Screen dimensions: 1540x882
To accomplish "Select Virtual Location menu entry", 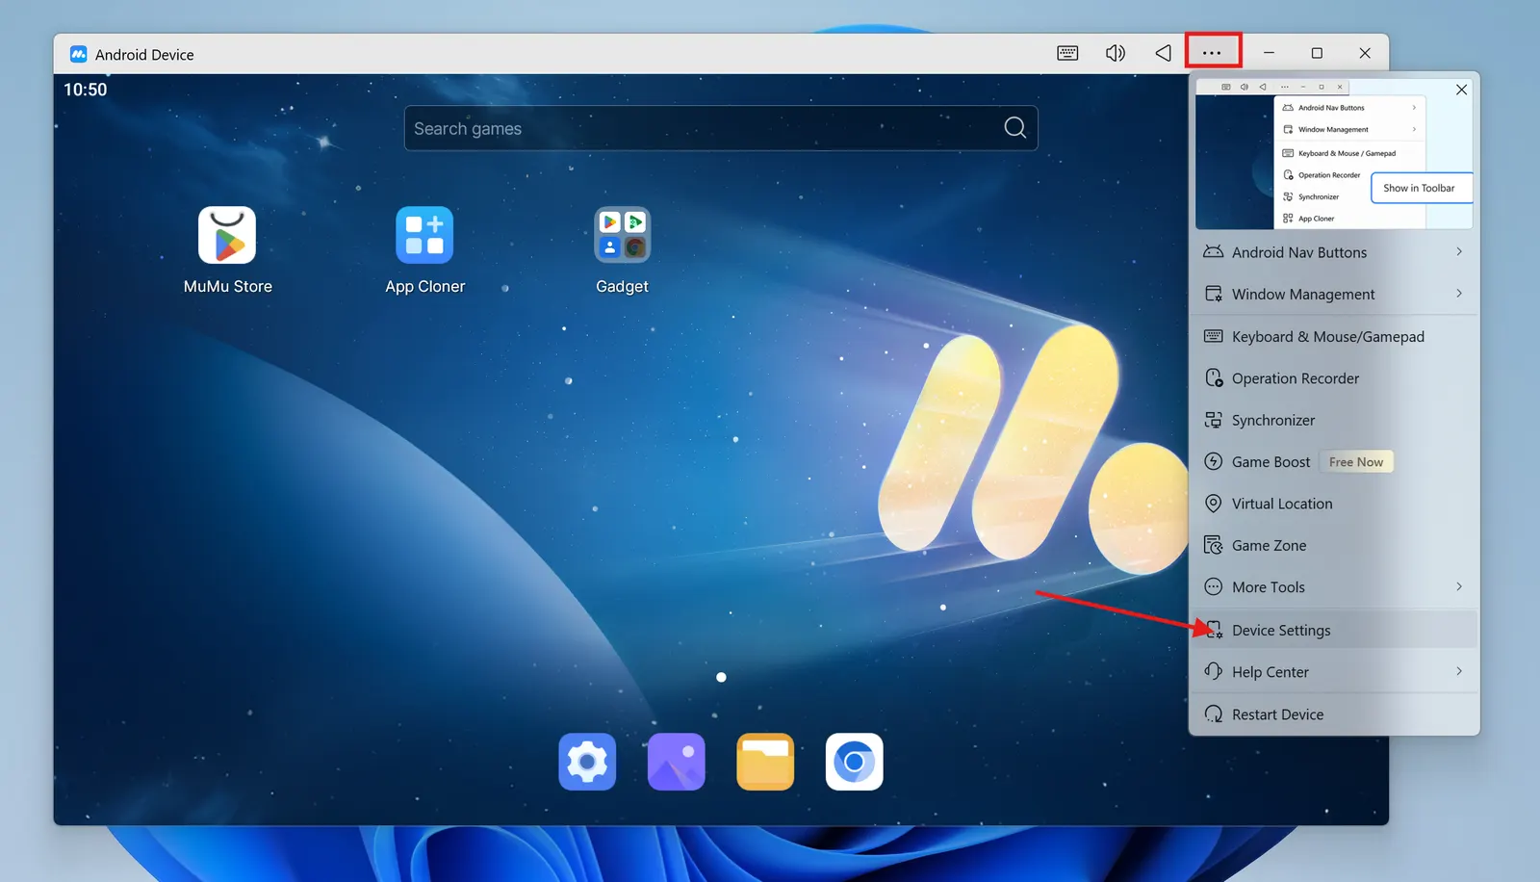I will (x=1334, y=504).
